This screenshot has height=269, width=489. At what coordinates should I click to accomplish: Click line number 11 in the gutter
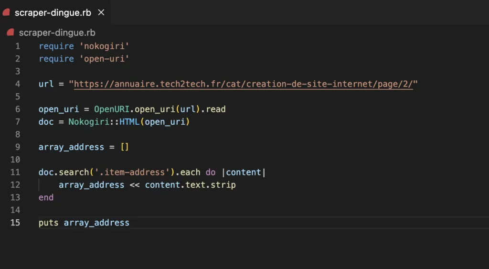click(x=15, y=172)
